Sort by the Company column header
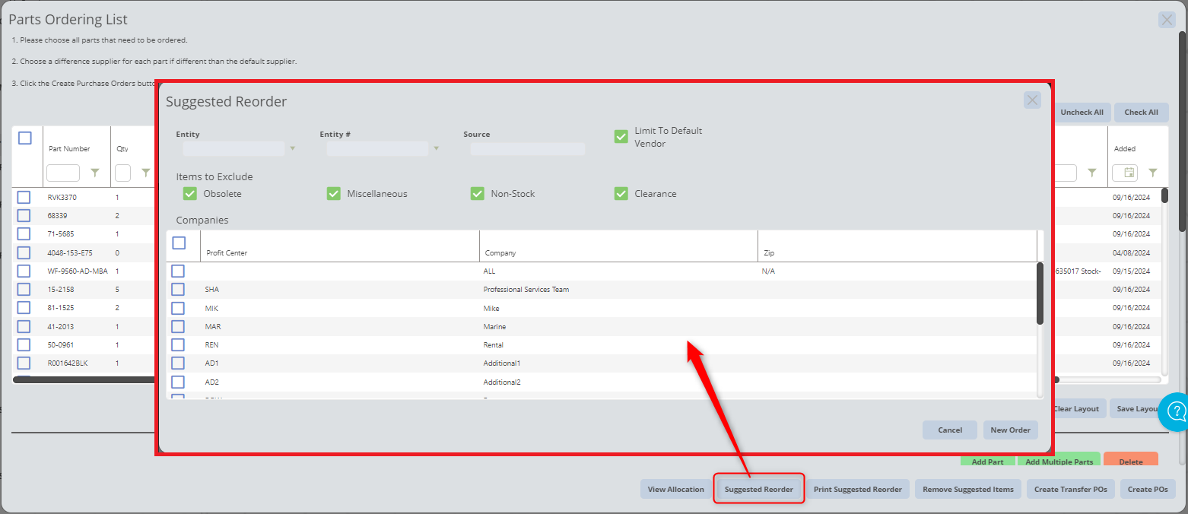1188x514 pixels. pos(500,253)
